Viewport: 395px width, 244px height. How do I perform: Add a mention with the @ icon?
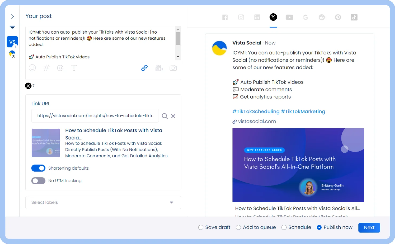(x=60, y=68)
